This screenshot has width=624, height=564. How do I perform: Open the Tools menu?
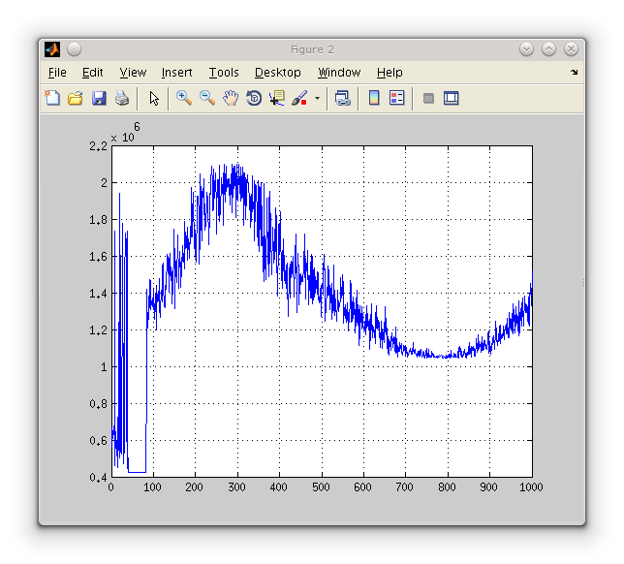[224, 73]
